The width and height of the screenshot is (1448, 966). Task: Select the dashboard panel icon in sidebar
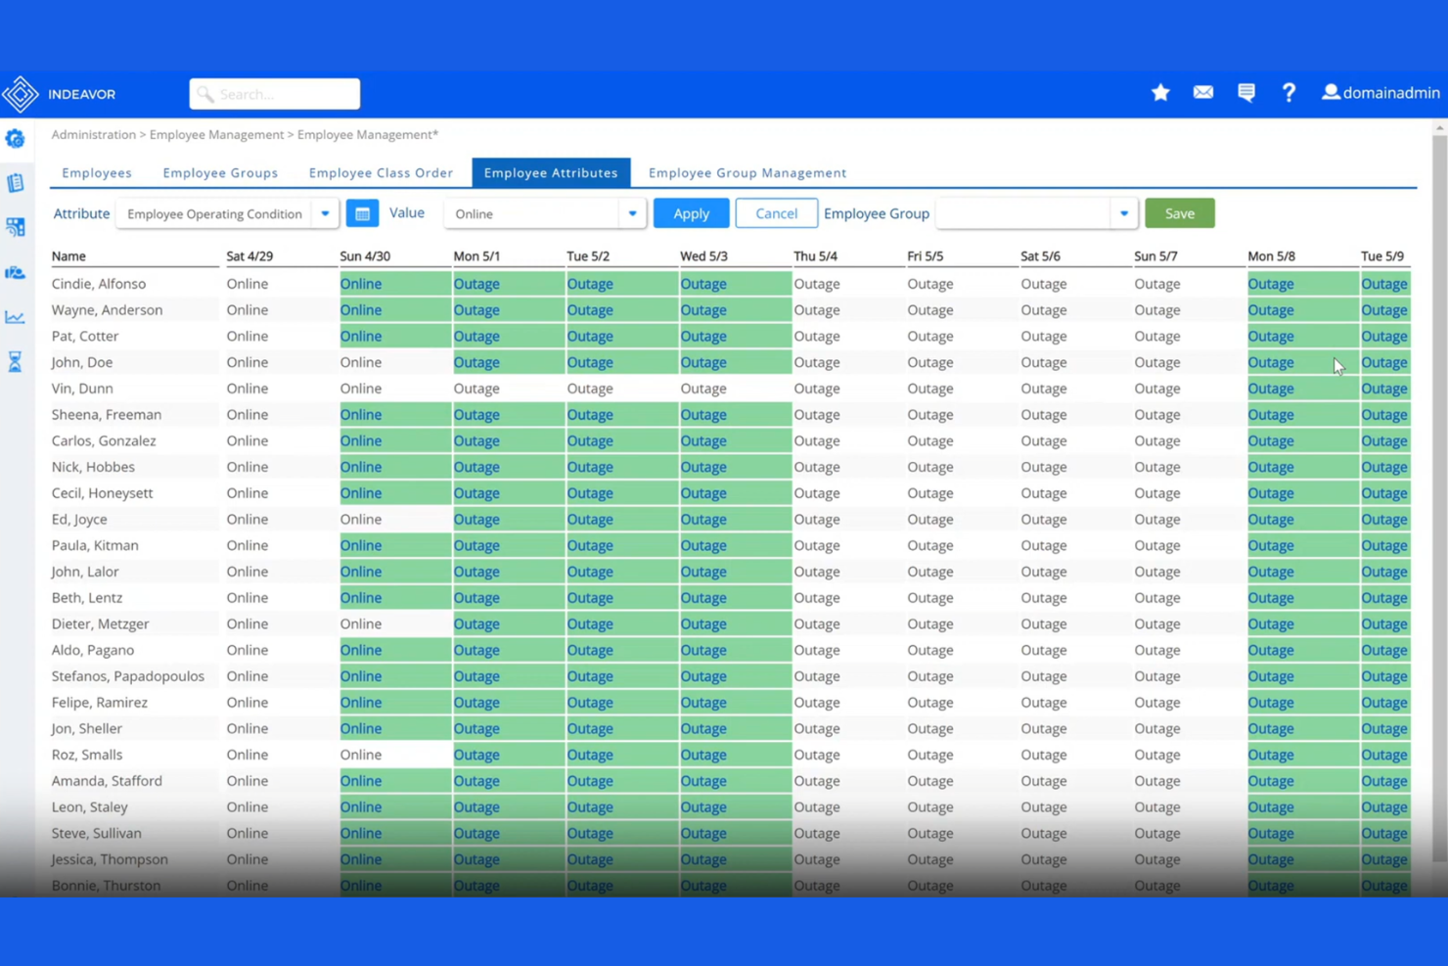pos(16,226)
